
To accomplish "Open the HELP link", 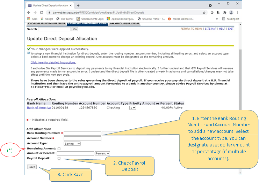I will tap(222, 29).
